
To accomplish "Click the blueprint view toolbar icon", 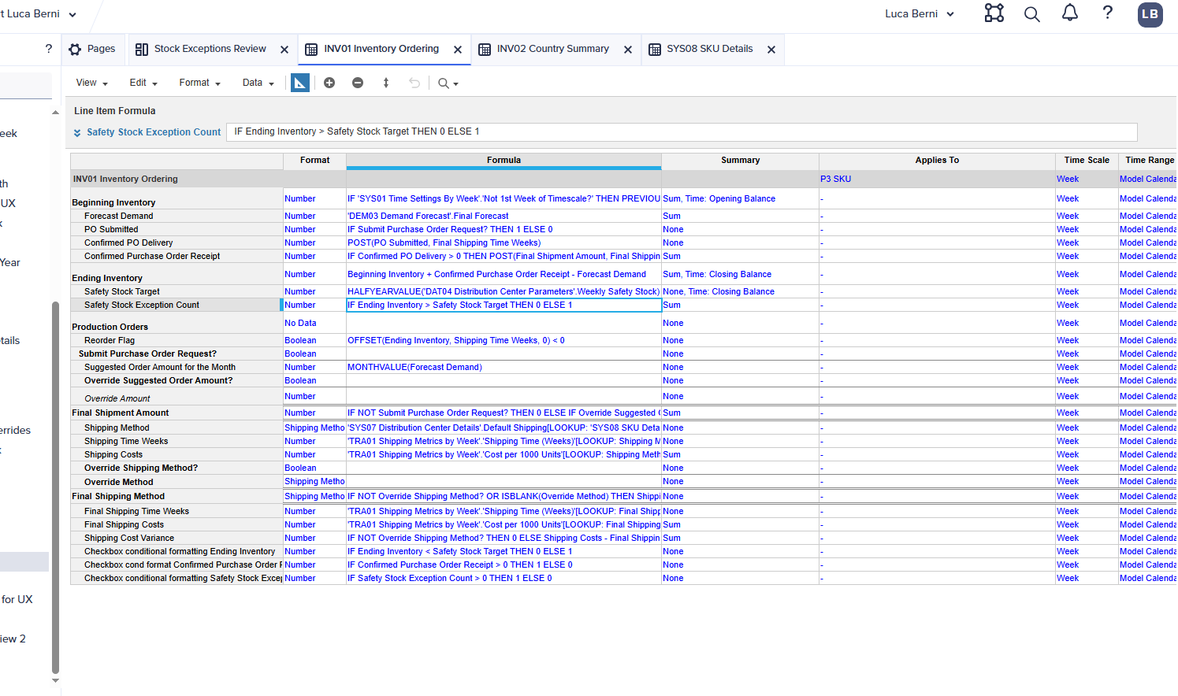I will pos(300,83).
